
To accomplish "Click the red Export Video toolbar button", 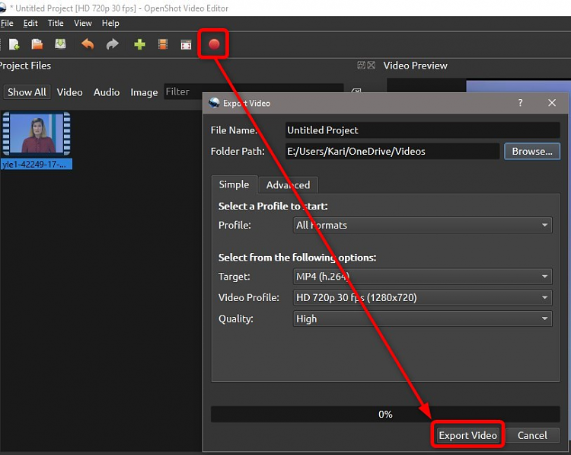I will tap(214, 44).
